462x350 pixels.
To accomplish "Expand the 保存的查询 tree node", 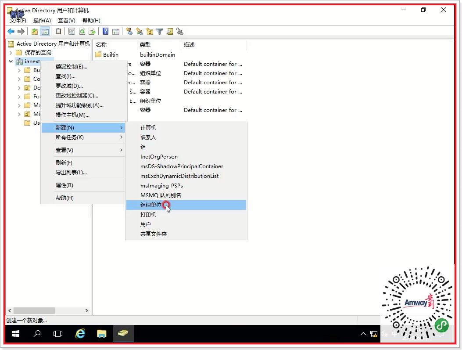I will 11,53.
